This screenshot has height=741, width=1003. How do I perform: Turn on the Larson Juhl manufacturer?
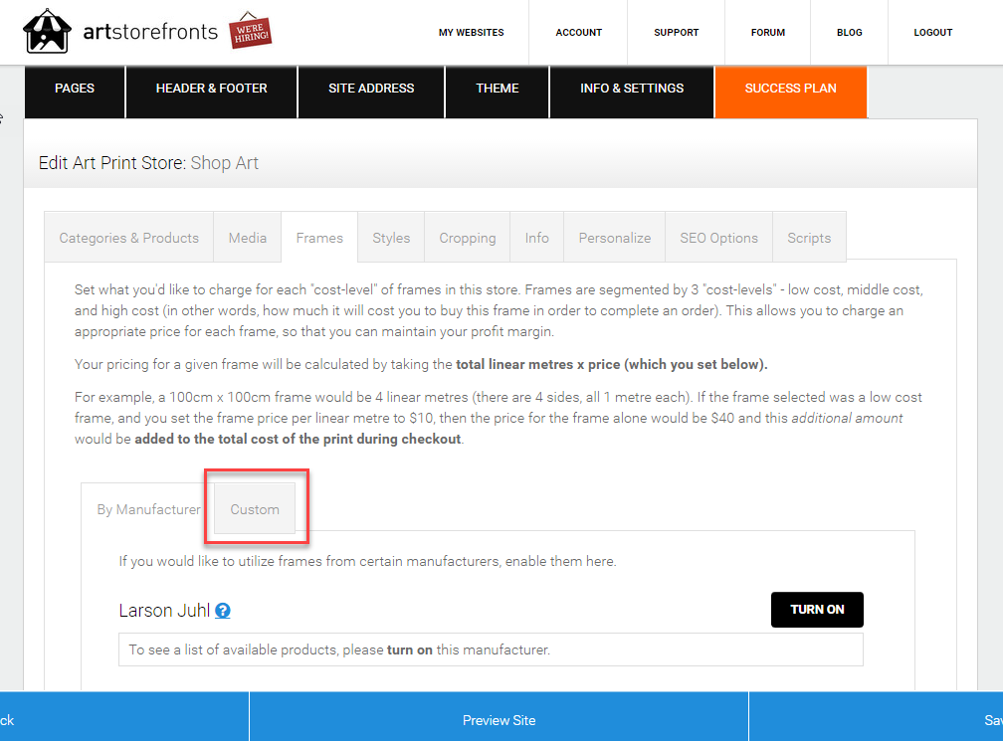[817, 610]
